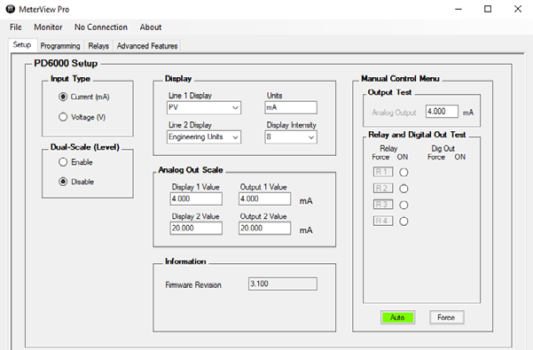Click the Firmware Revision label

pyautogui.click(x=193, y=285)
